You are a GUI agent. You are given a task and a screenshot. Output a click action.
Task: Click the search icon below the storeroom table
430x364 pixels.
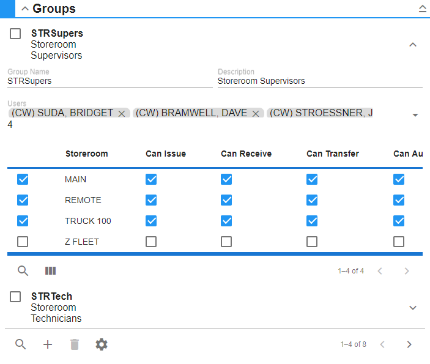pyautogui.click(x=23, y=270)
